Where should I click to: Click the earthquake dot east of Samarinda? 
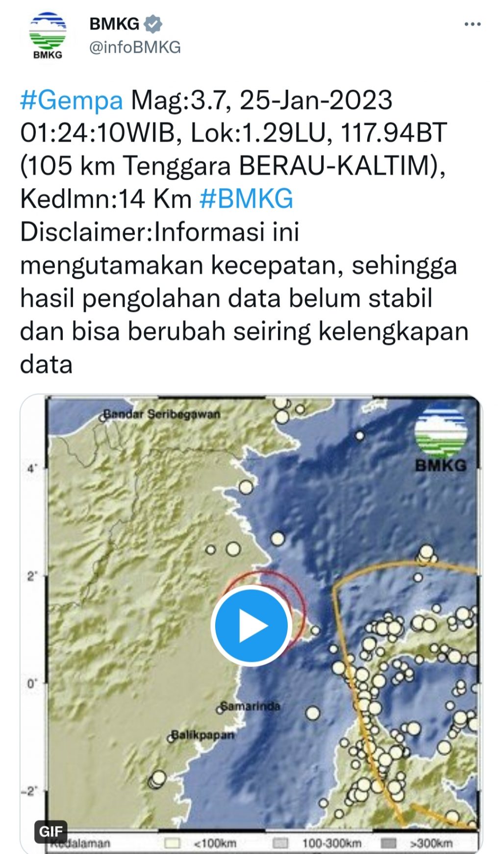click(x=313, y=714)
